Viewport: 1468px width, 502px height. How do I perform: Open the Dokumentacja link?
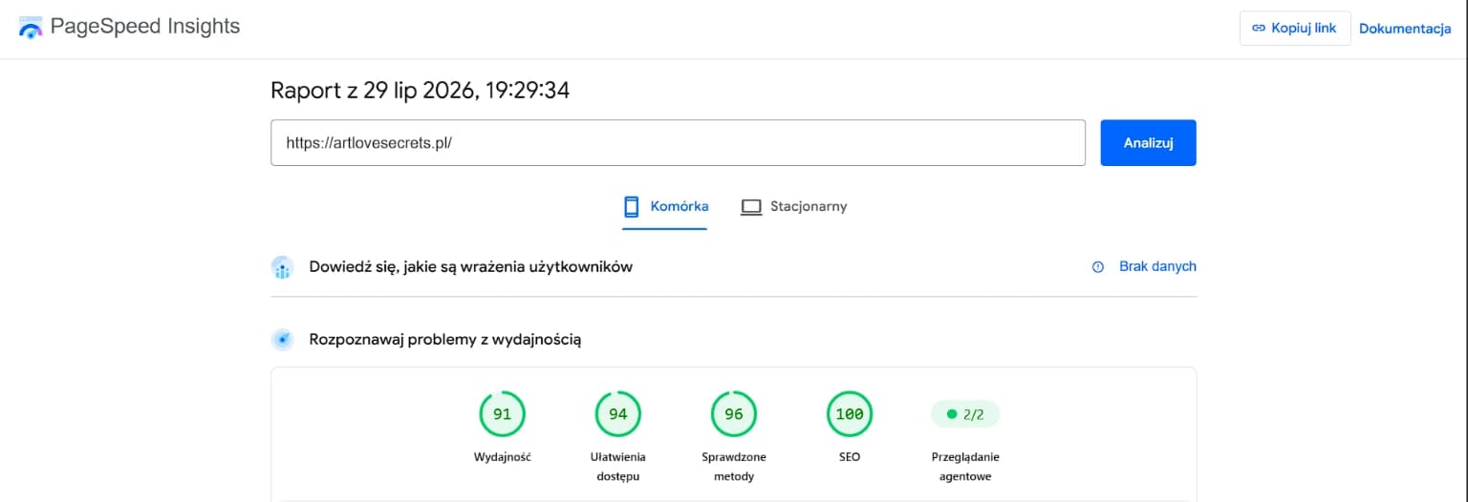(x=1405, y=28)
